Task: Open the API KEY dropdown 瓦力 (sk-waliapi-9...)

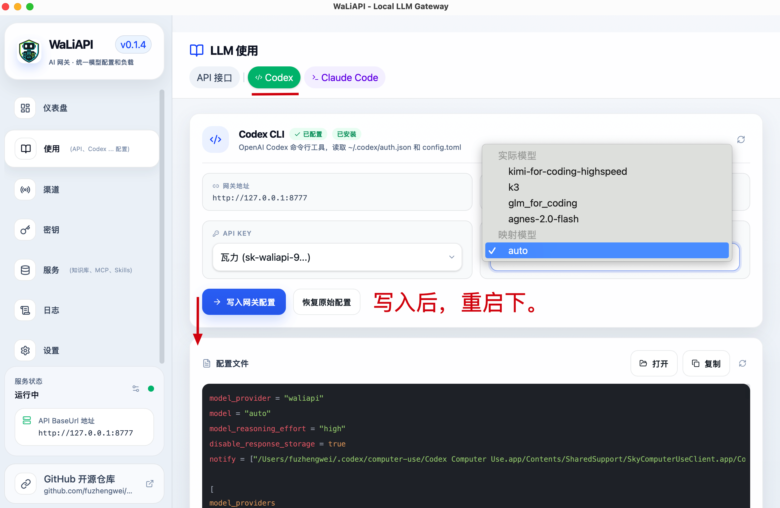Action: point(337,257)
